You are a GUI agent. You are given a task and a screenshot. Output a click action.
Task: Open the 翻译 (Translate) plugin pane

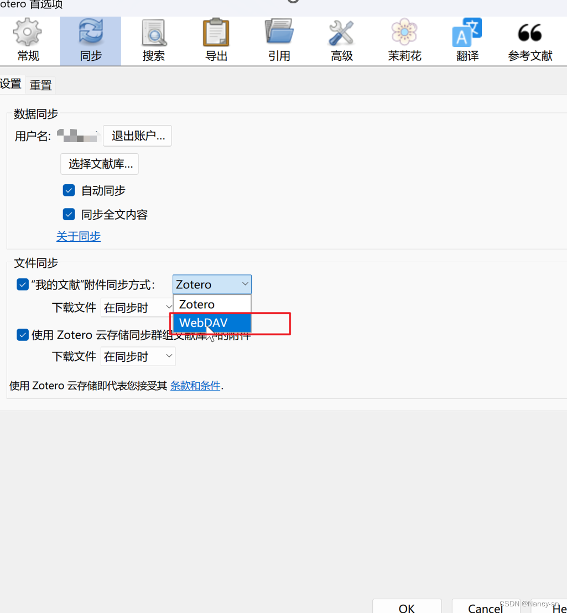coord(467,40)
